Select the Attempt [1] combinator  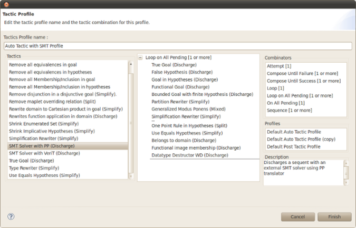pyautogui.click(x=279, y=66)
